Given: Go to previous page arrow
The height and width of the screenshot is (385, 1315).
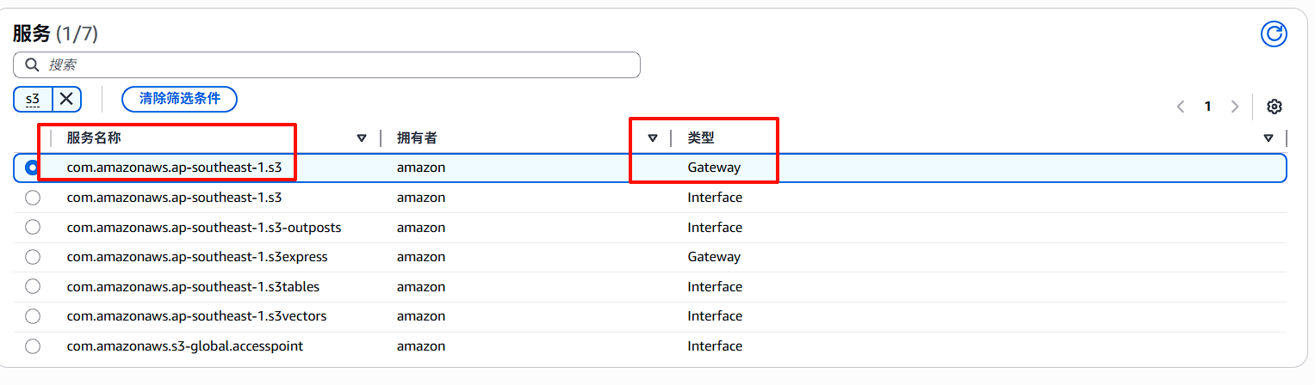Looking at the screenshot, I should pos(1181,107).
